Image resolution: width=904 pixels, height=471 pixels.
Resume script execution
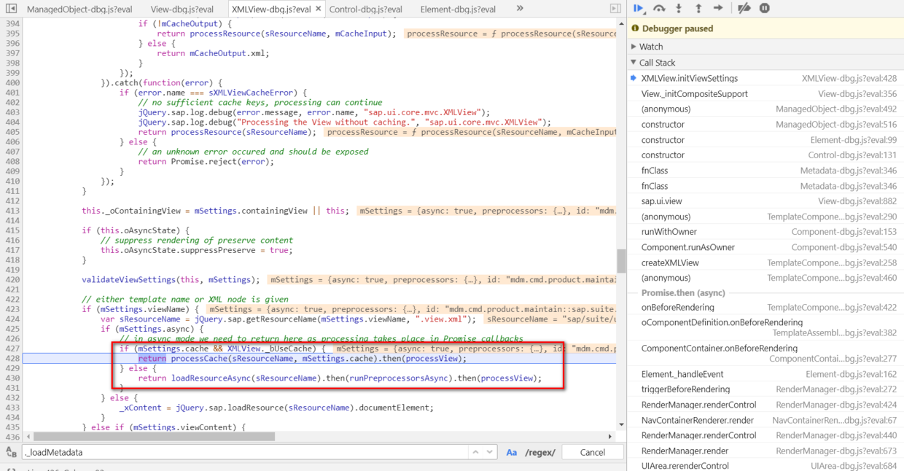639,8
